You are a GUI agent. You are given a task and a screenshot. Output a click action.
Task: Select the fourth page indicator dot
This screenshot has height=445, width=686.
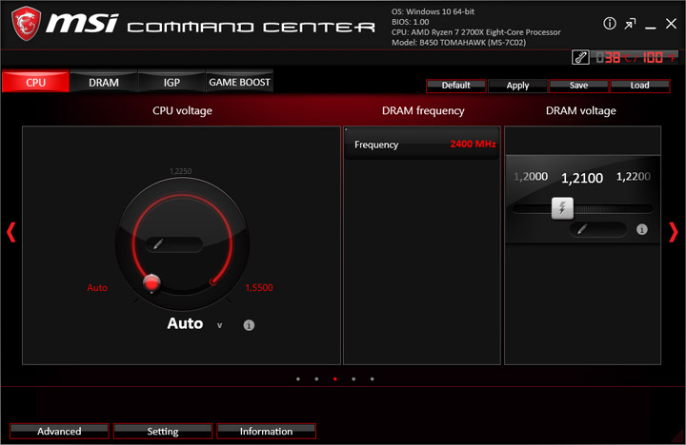pyautogui.click(x=353, y=379)
